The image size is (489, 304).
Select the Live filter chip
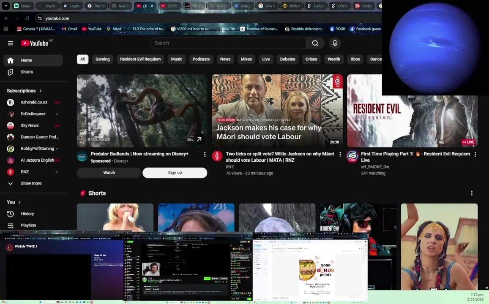pyautogui.click(x=266, y=59)
